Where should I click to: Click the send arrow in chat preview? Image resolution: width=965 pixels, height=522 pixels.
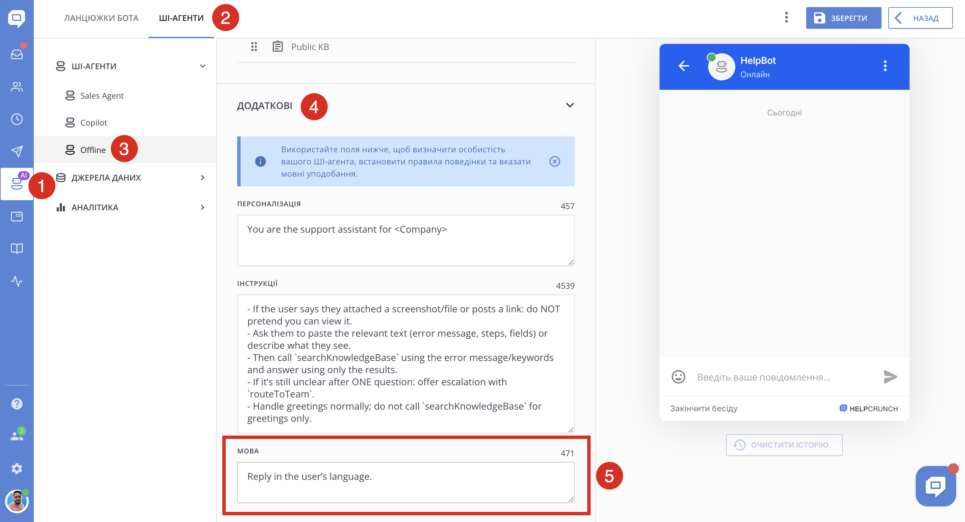pos(890,377)
